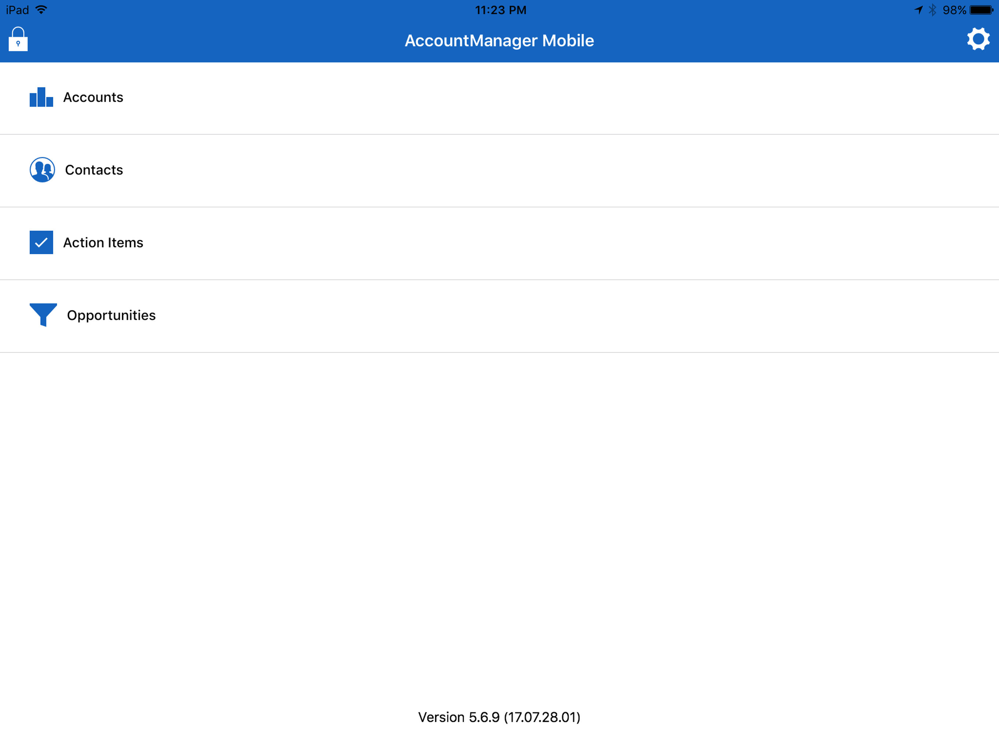The image size is (999, 749).
Task: Click the battery indicator icon
Action: (982, 10)
